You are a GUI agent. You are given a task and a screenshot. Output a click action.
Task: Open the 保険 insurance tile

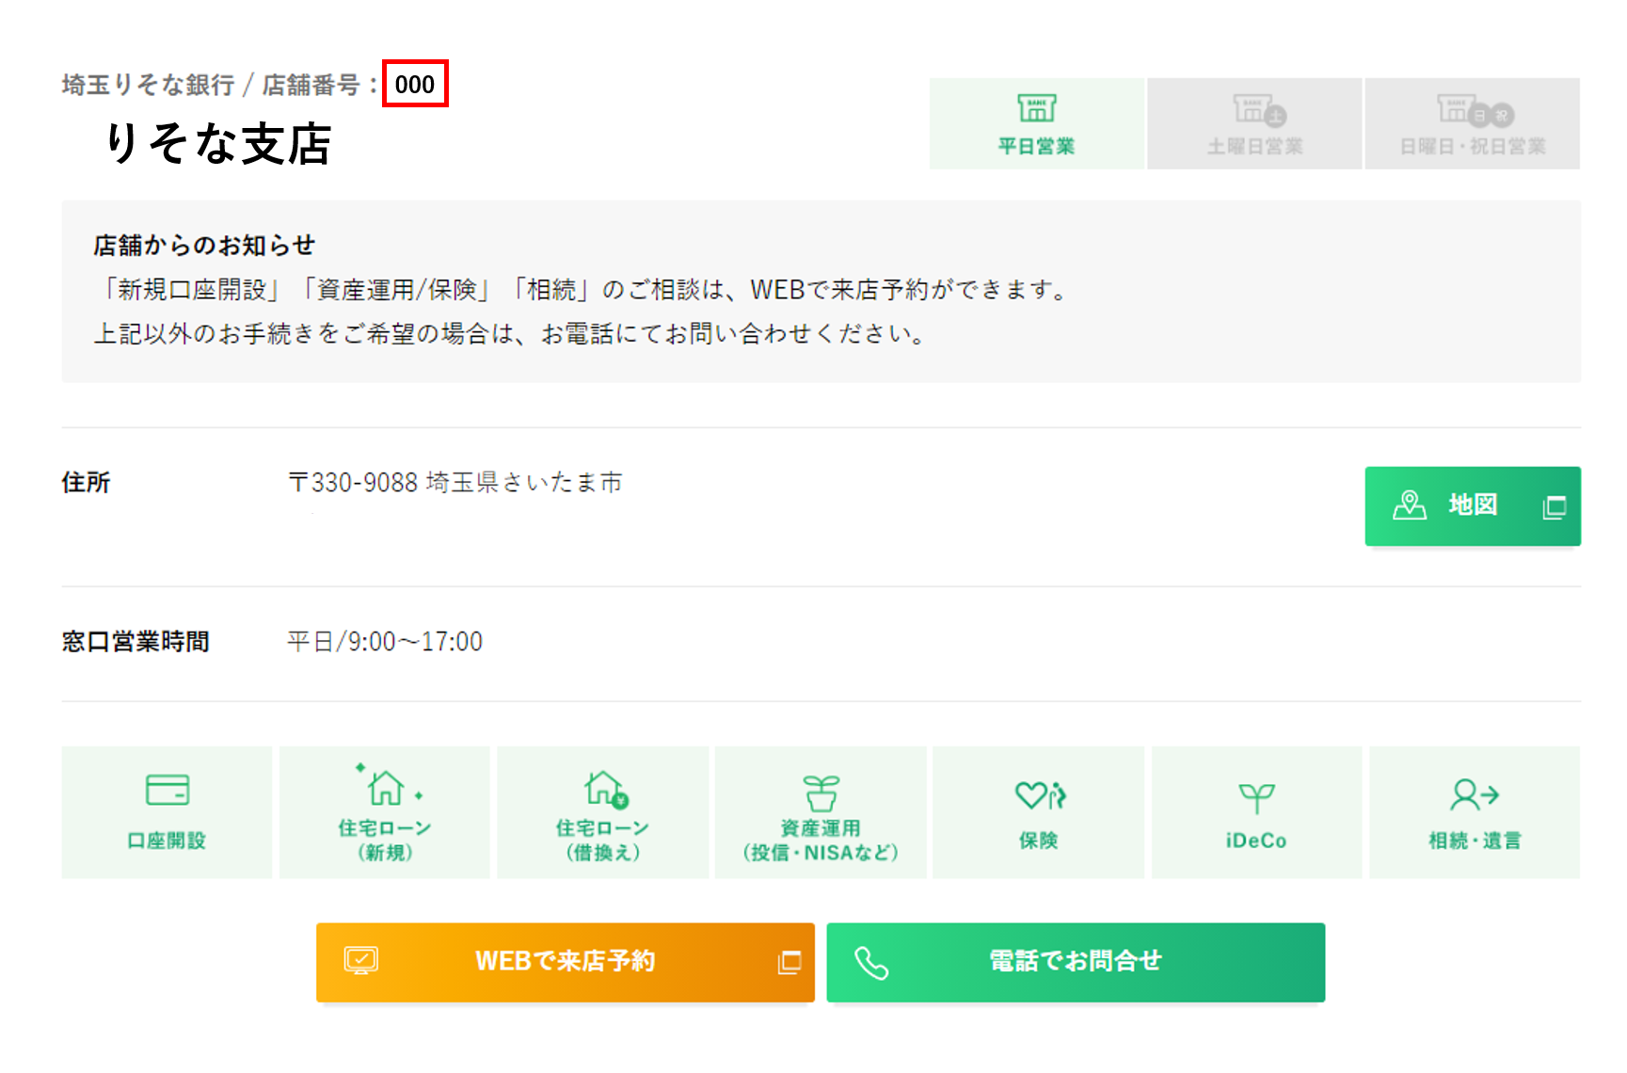pyautogui.click(x=1038, y=812)
